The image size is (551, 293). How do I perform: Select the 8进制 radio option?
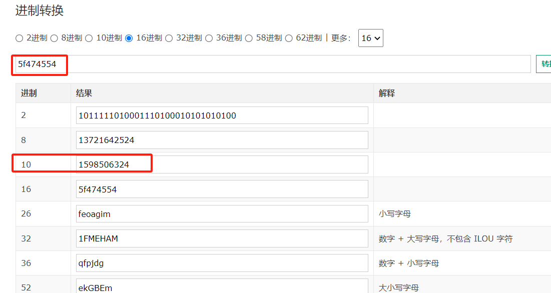54,38
